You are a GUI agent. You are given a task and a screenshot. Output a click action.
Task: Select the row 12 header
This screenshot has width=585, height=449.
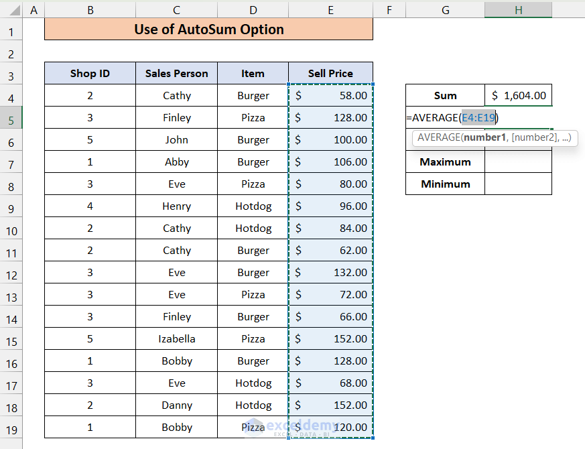point(11,273)
